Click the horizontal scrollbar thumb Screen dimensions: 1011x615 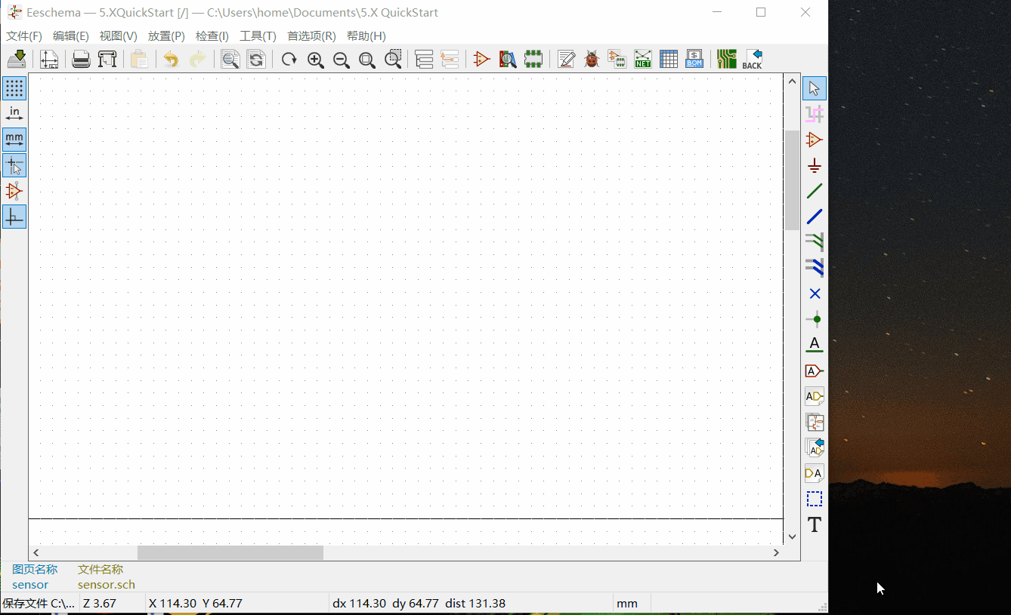(230, 553)
